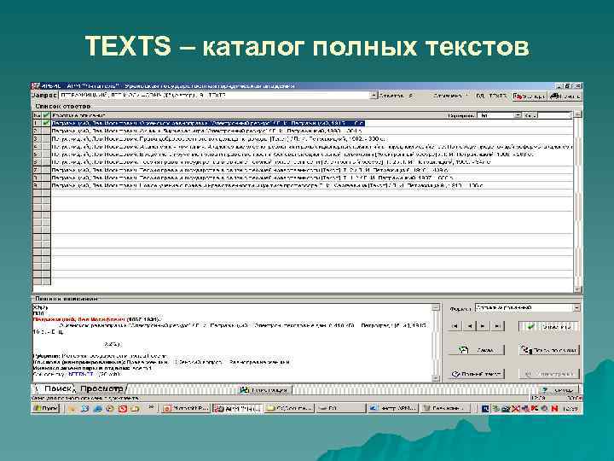
Task: Switch to the last taskbar window button
Action: (445, 408)
